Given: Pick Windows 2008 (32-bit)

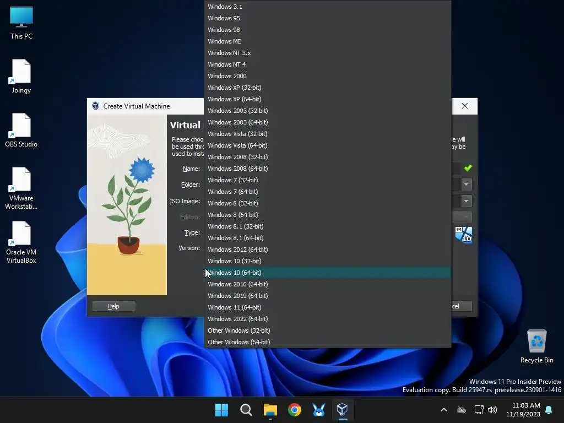Looking at the screenshot, I should click(x=328, y=157).
